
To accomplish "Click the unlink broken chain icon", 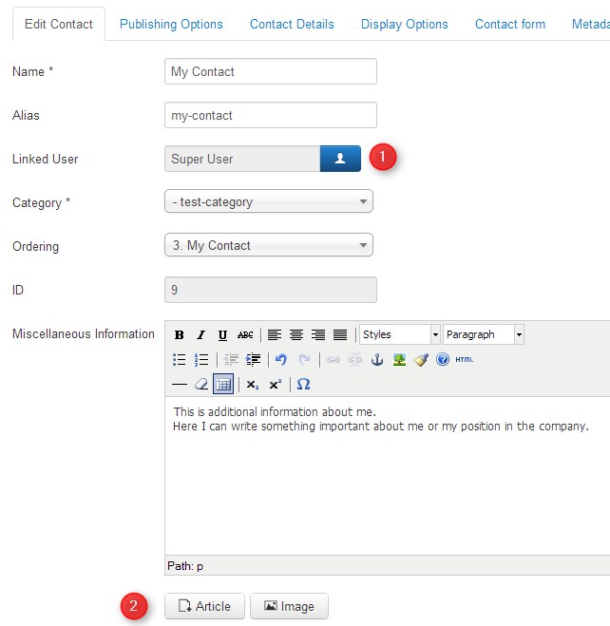I will point(355,360).
